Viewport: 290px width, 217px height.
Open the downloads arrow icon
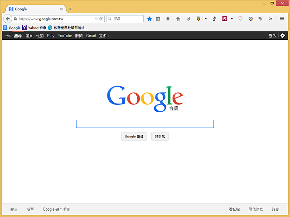[168, 19]
